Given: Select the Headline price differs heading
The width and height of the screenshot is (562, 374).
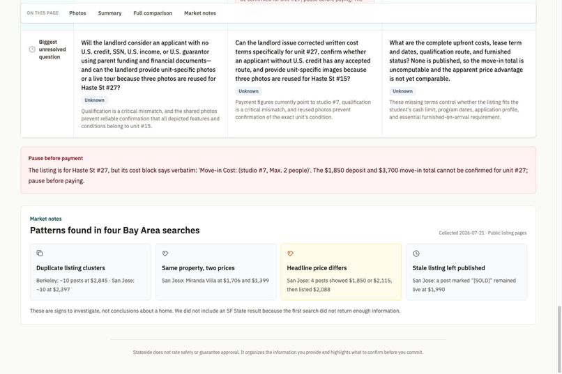Looking at the screenshot, I should pyautogui.click(x=317, y=267).
